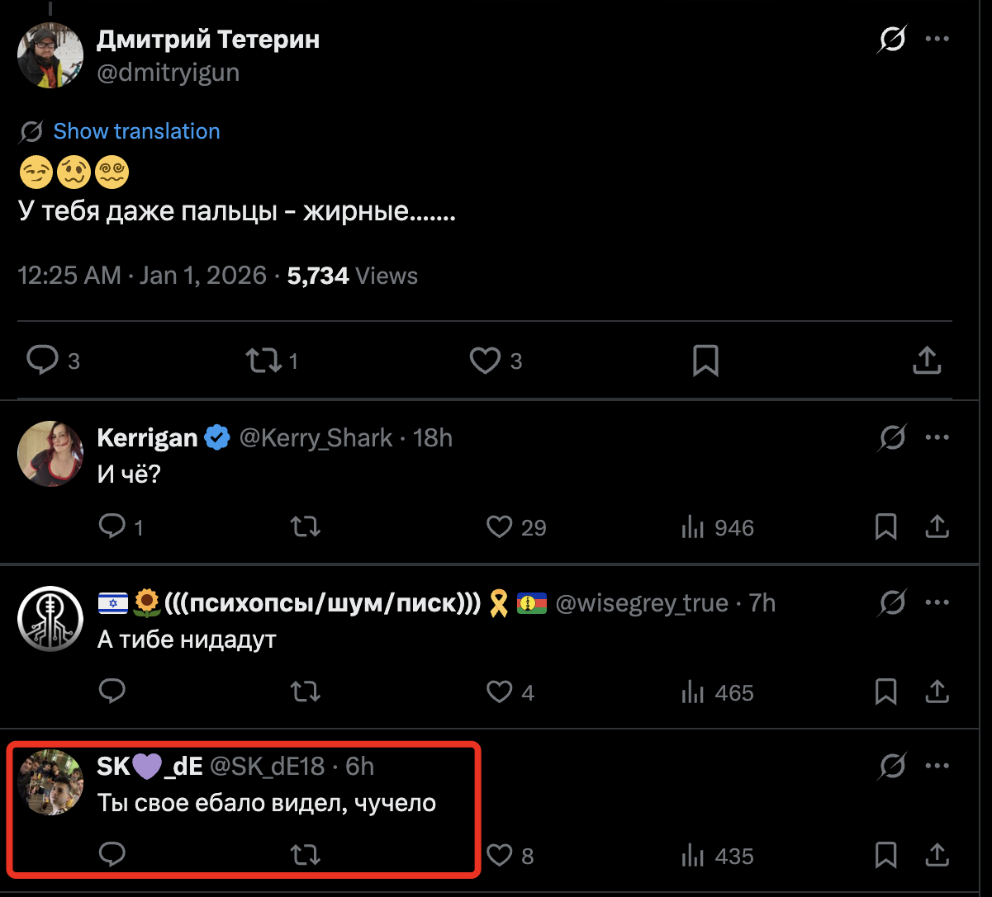Open @Kerry_Shark profile handle
992x897 pixels.
coord(316,437)
